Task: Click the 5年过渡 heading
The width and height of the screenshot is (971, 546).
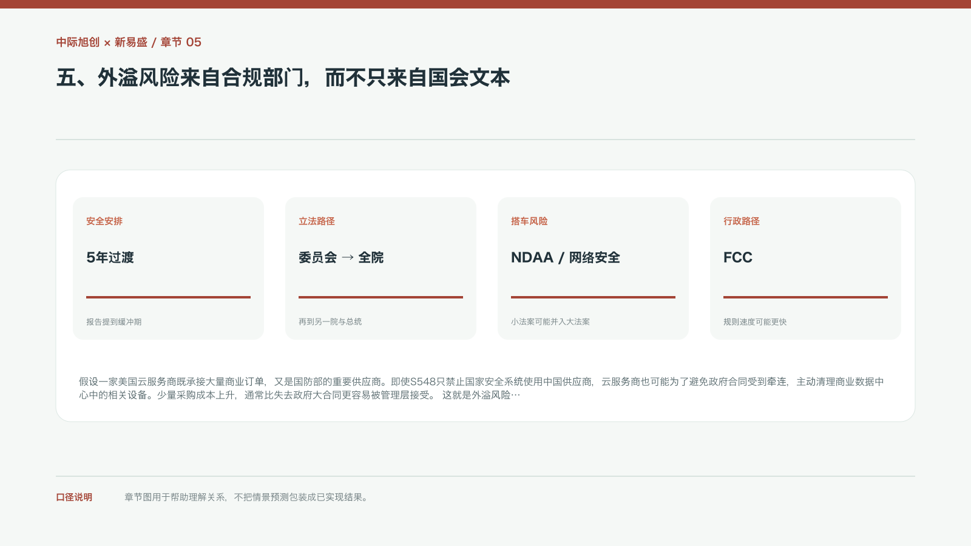Action: pyautogui.click(x=110, y=257)
